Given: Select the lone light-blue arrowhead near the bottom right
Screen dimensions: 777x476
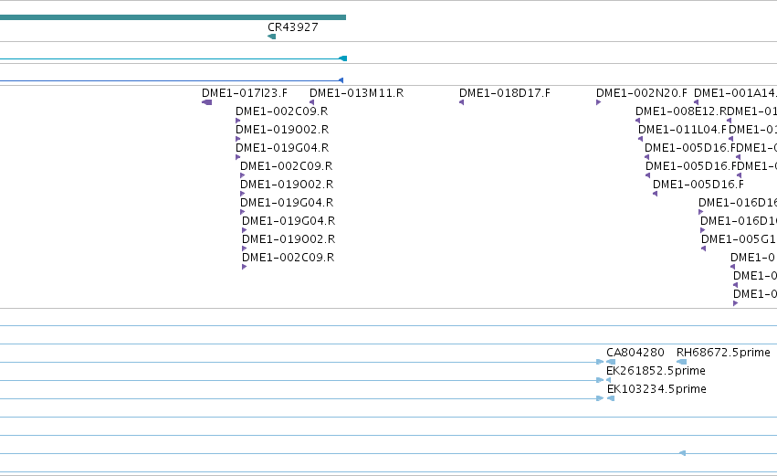Looking at the screenshot, I should (x=682, y=453).
